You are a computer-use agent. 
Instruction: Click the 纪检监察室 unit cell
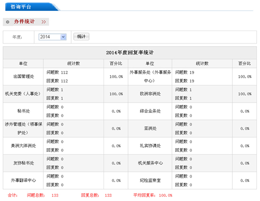click(150, 180)
